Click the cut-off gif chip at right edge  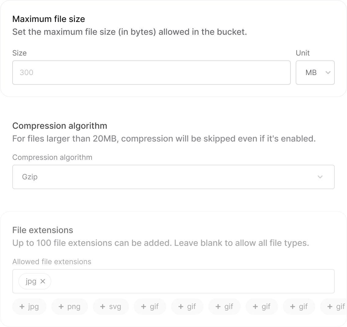pos(334,307)
